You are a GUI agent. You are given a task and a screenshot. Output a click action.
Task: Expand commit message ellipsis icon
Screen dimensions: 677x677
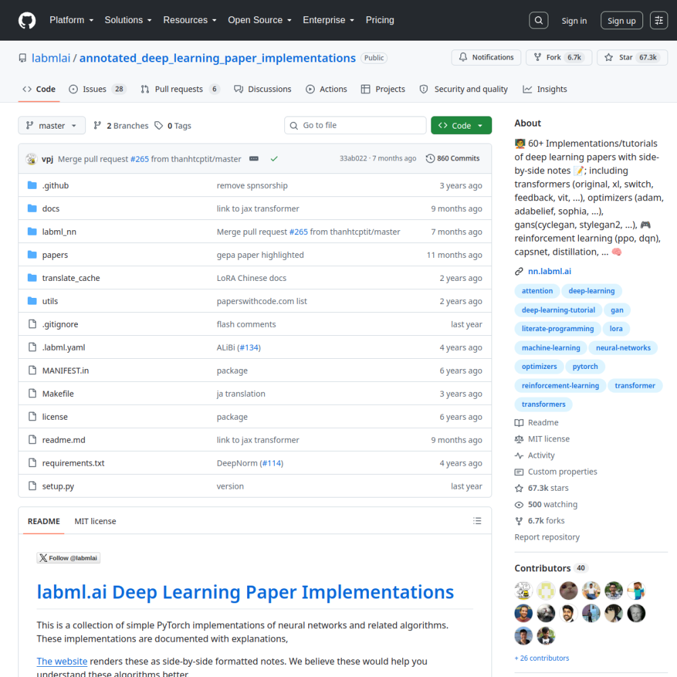[254, 158]
